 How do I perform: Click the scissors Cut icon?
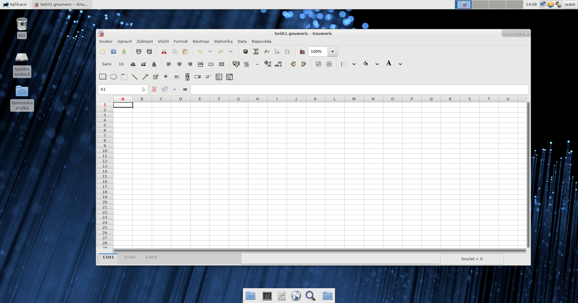tap(164, 52)
